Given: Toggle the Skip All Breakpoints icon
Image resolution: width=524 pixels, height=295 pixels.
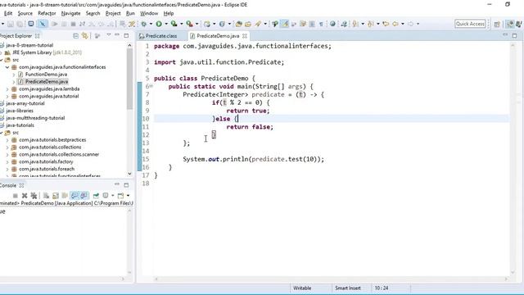Looking at the screenshot, I should tap(43, 24).
